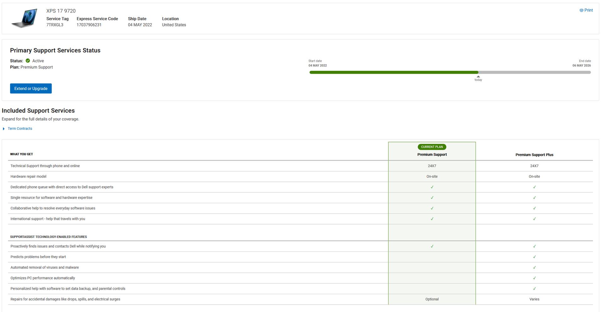Click the green CURRENT PLAN badge
The width and height of the screenshot is (603, 312).
coord(432,147)
